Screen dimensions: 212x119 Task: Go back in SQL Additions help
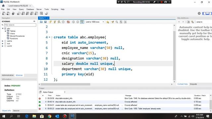(x=179, y=22)
